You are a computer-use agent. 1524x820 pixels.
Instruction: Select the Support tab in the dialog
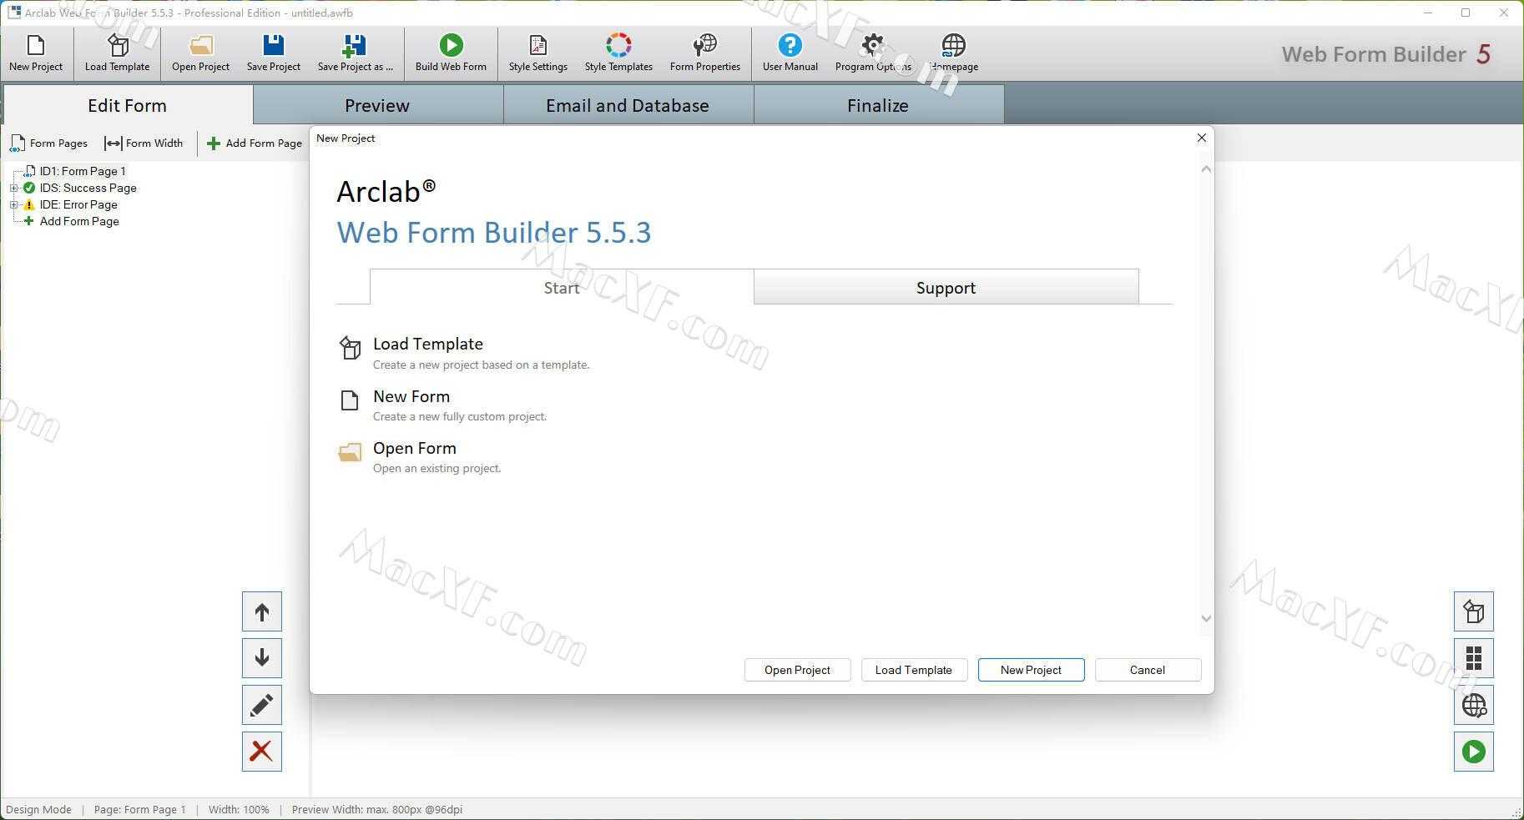coord(946,288)
